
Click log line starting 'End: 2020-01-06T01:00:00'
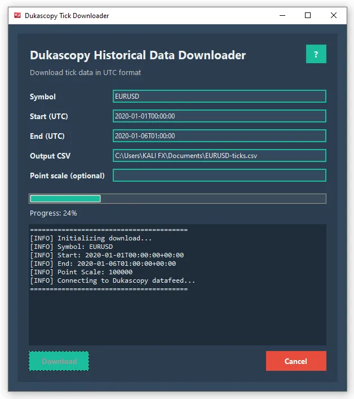click(103, 264)
